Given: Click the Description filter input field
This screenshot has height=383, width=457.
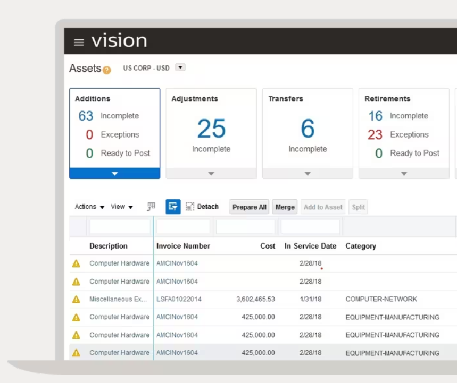Looking at the screenshot, I should coord(119,226).
